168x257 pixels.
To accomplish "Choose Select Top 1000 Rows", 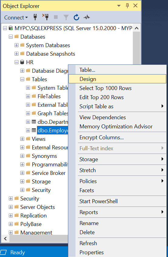I will tap(117, 88).
